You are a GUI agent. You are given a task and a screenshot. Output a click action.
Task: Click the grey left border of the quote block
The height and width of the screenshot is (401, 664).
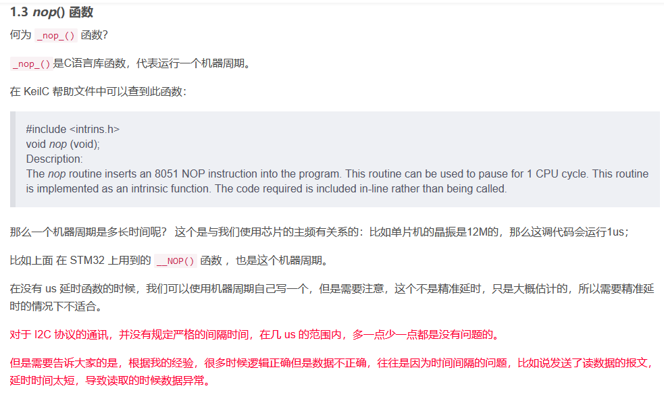[x=13, y=159]
